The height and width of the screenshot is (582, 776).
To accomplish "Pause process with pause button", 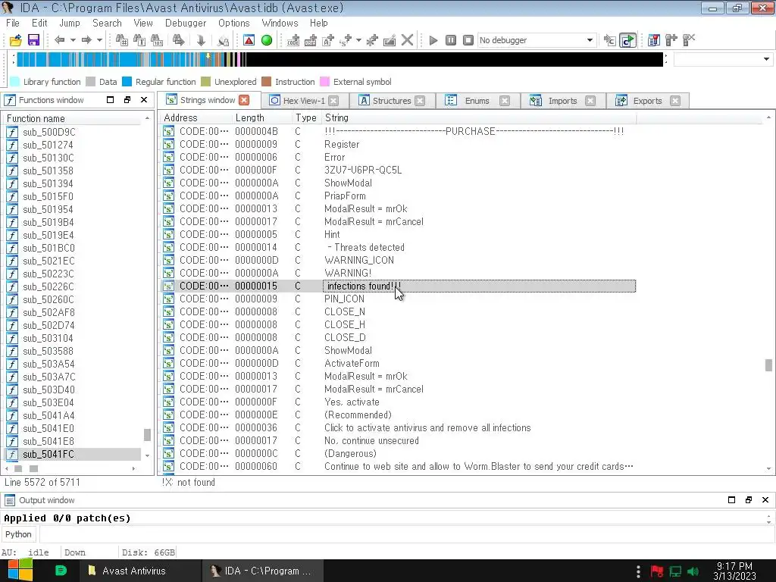I will [450, 40].
